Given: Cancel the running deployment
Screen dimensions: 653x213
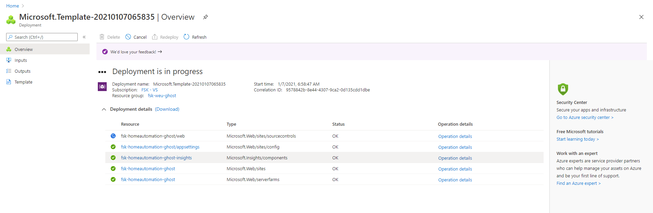Looking at the screenshot, I should pos(136,37).
